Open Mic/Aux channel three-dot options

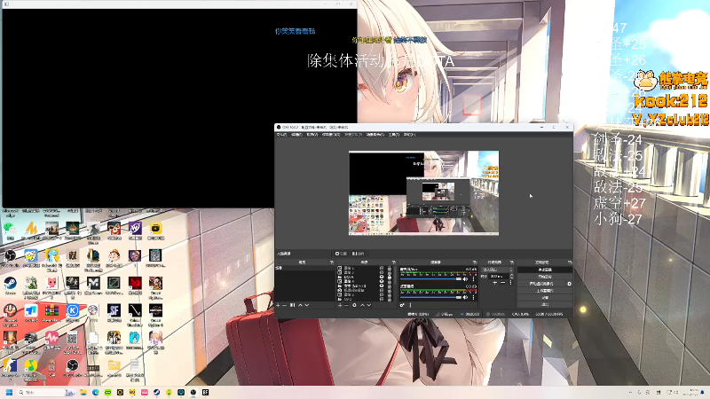pos(473,279)
